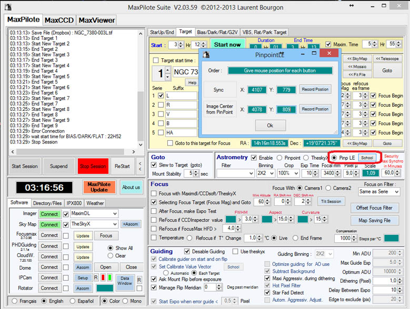Click the green IPCam indicator swatch
Screen dimensions: 410x309
click(109, 277)
